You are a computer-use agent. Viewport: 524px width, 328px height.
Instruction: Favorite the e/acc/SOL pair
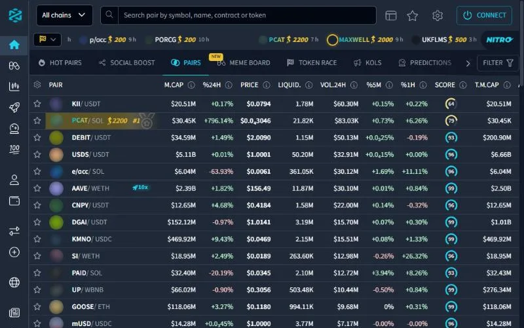[x=37, y=171]
